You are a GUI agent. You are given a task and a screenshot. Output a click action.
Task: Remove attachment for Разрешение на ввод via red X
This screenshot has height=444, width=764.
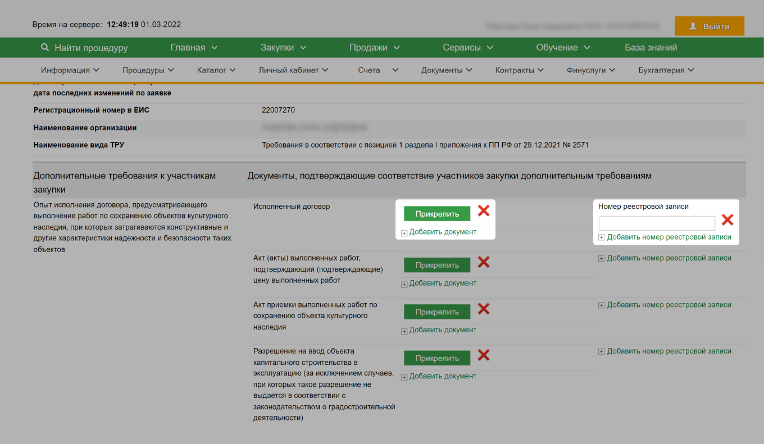click(x=484, y=355)
